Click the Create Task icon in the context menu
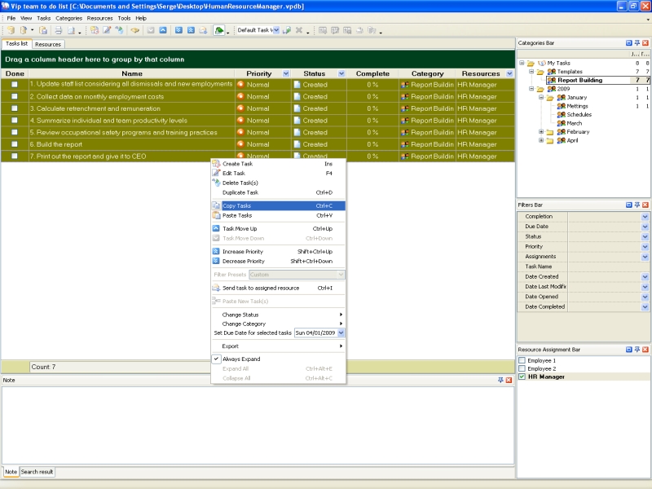The width and height of the screenshot is (652, 489). 217,164
